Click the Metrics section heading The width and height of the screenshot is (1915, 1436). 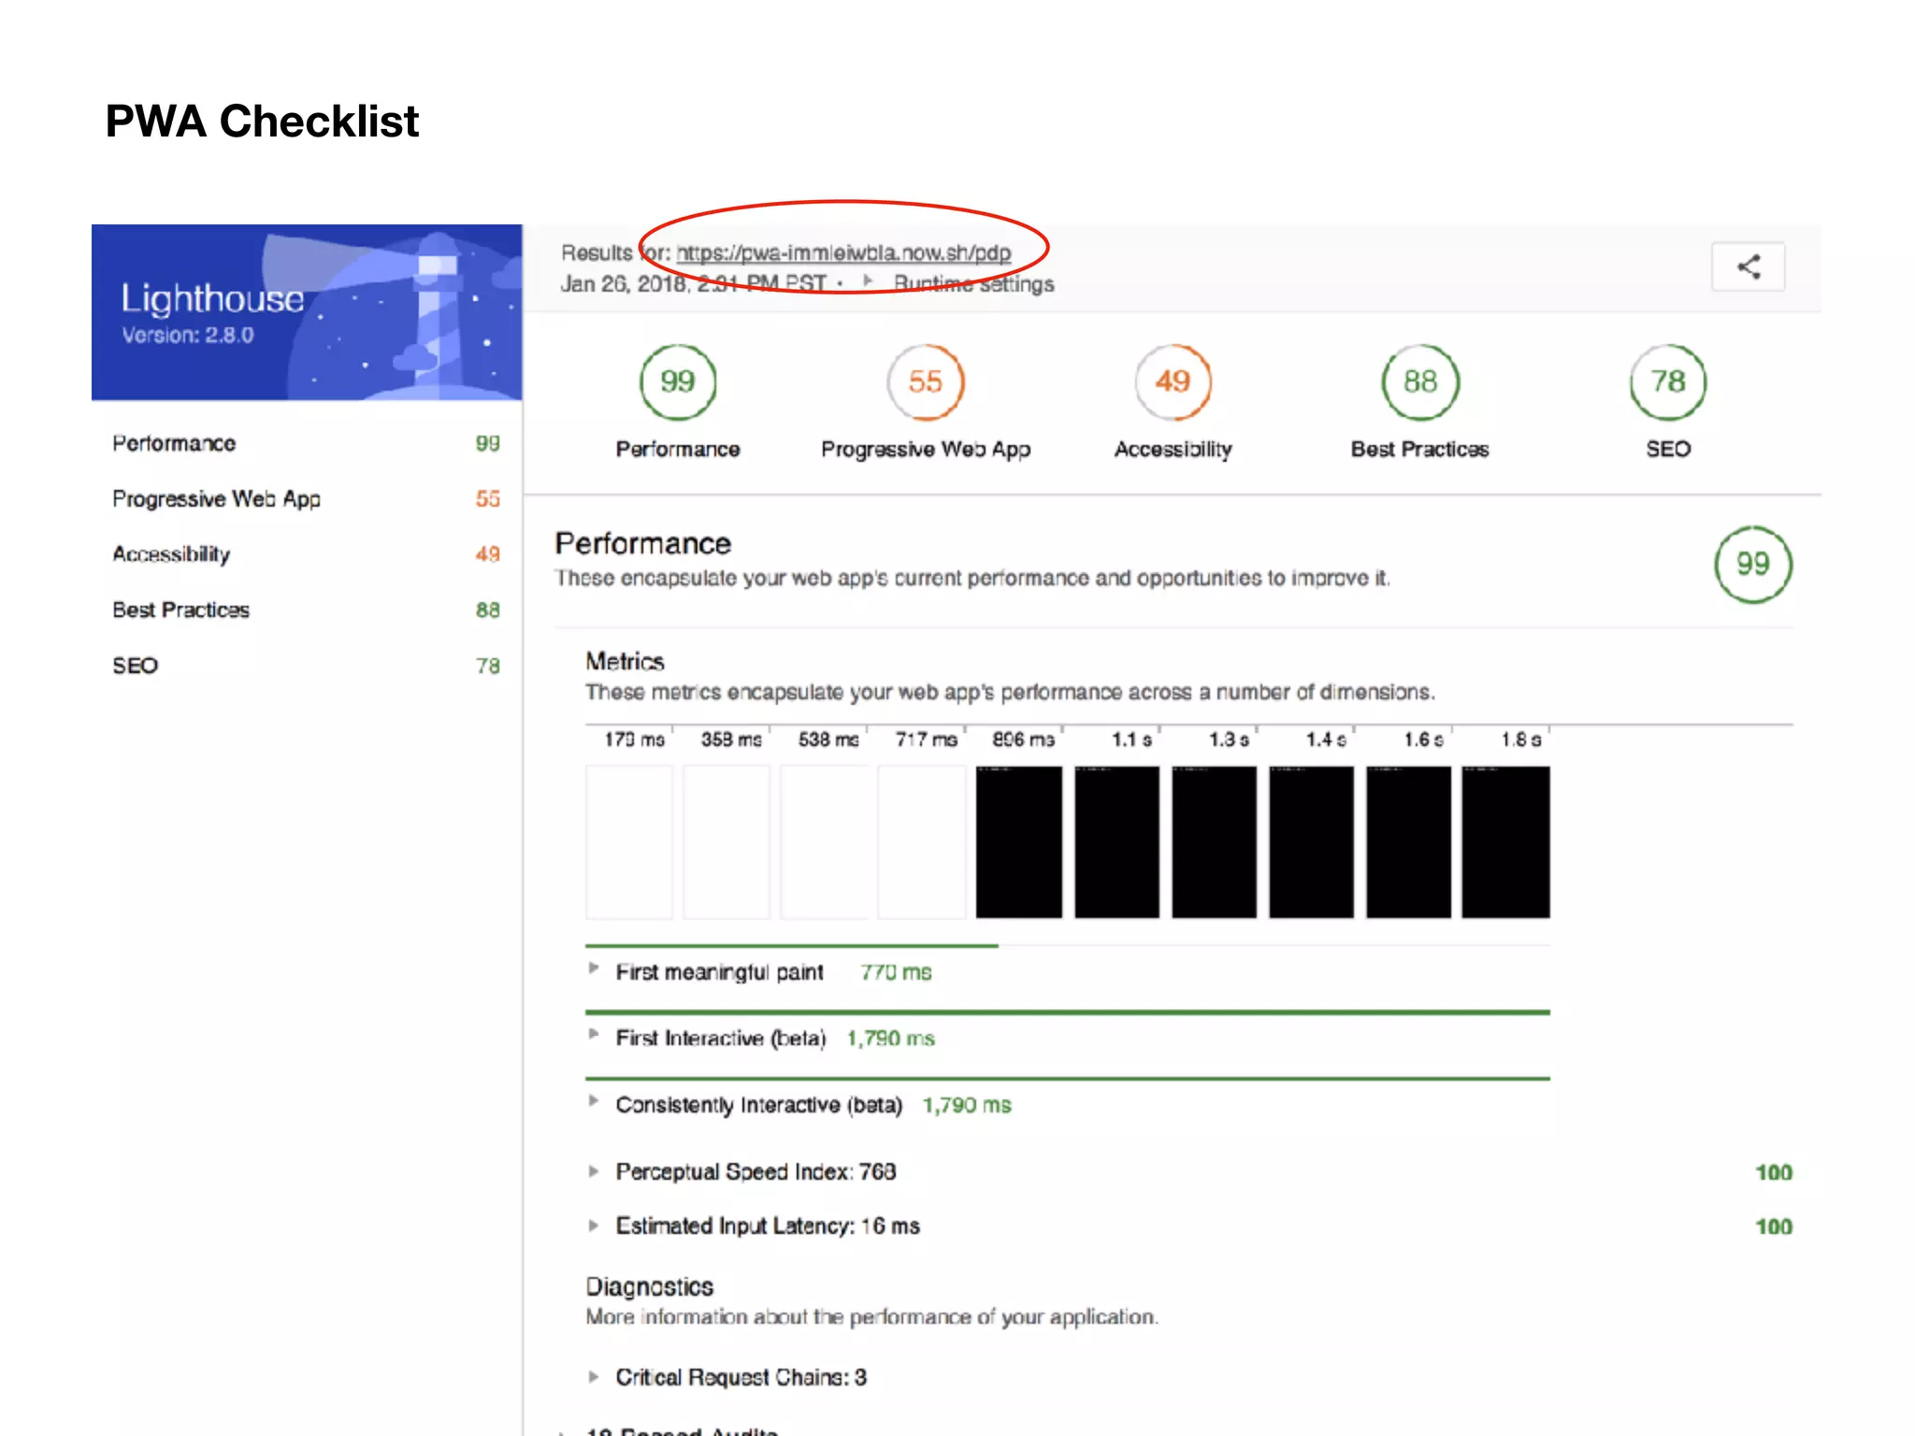[x=625, y=662]
